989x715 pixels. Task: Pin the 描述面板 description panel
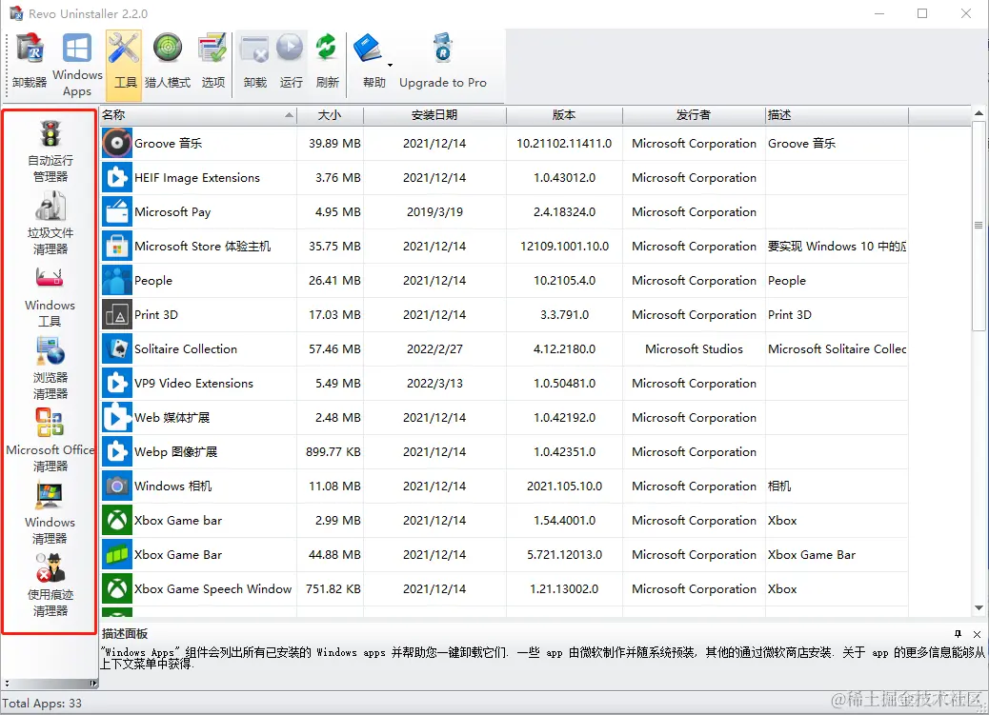tap(959, 634)
